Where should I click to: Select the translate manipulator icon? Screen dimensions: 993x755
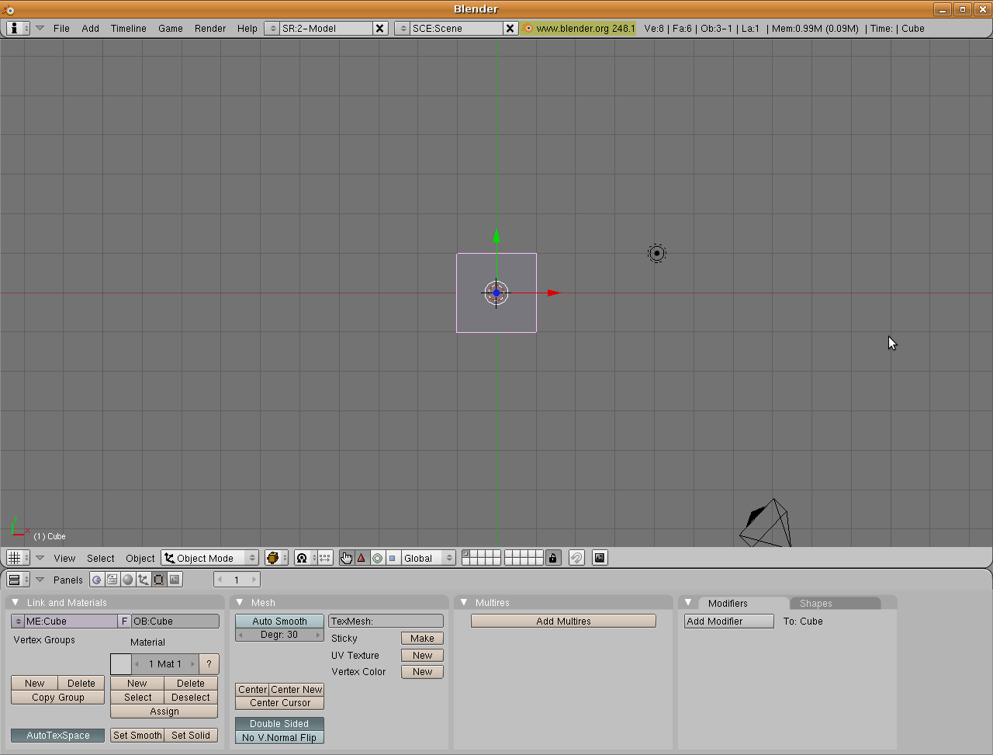click(362, 558)
